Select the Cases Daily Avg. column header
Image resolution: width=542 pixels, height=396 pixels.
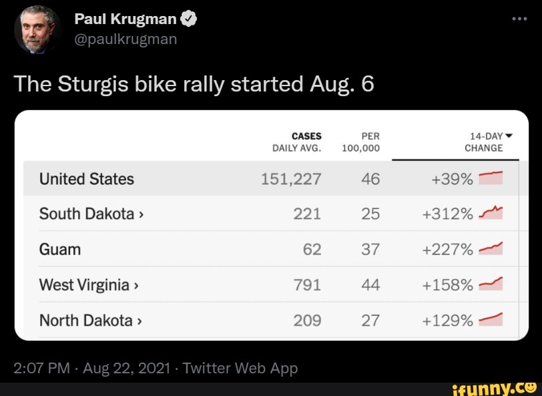click(297, 142)
